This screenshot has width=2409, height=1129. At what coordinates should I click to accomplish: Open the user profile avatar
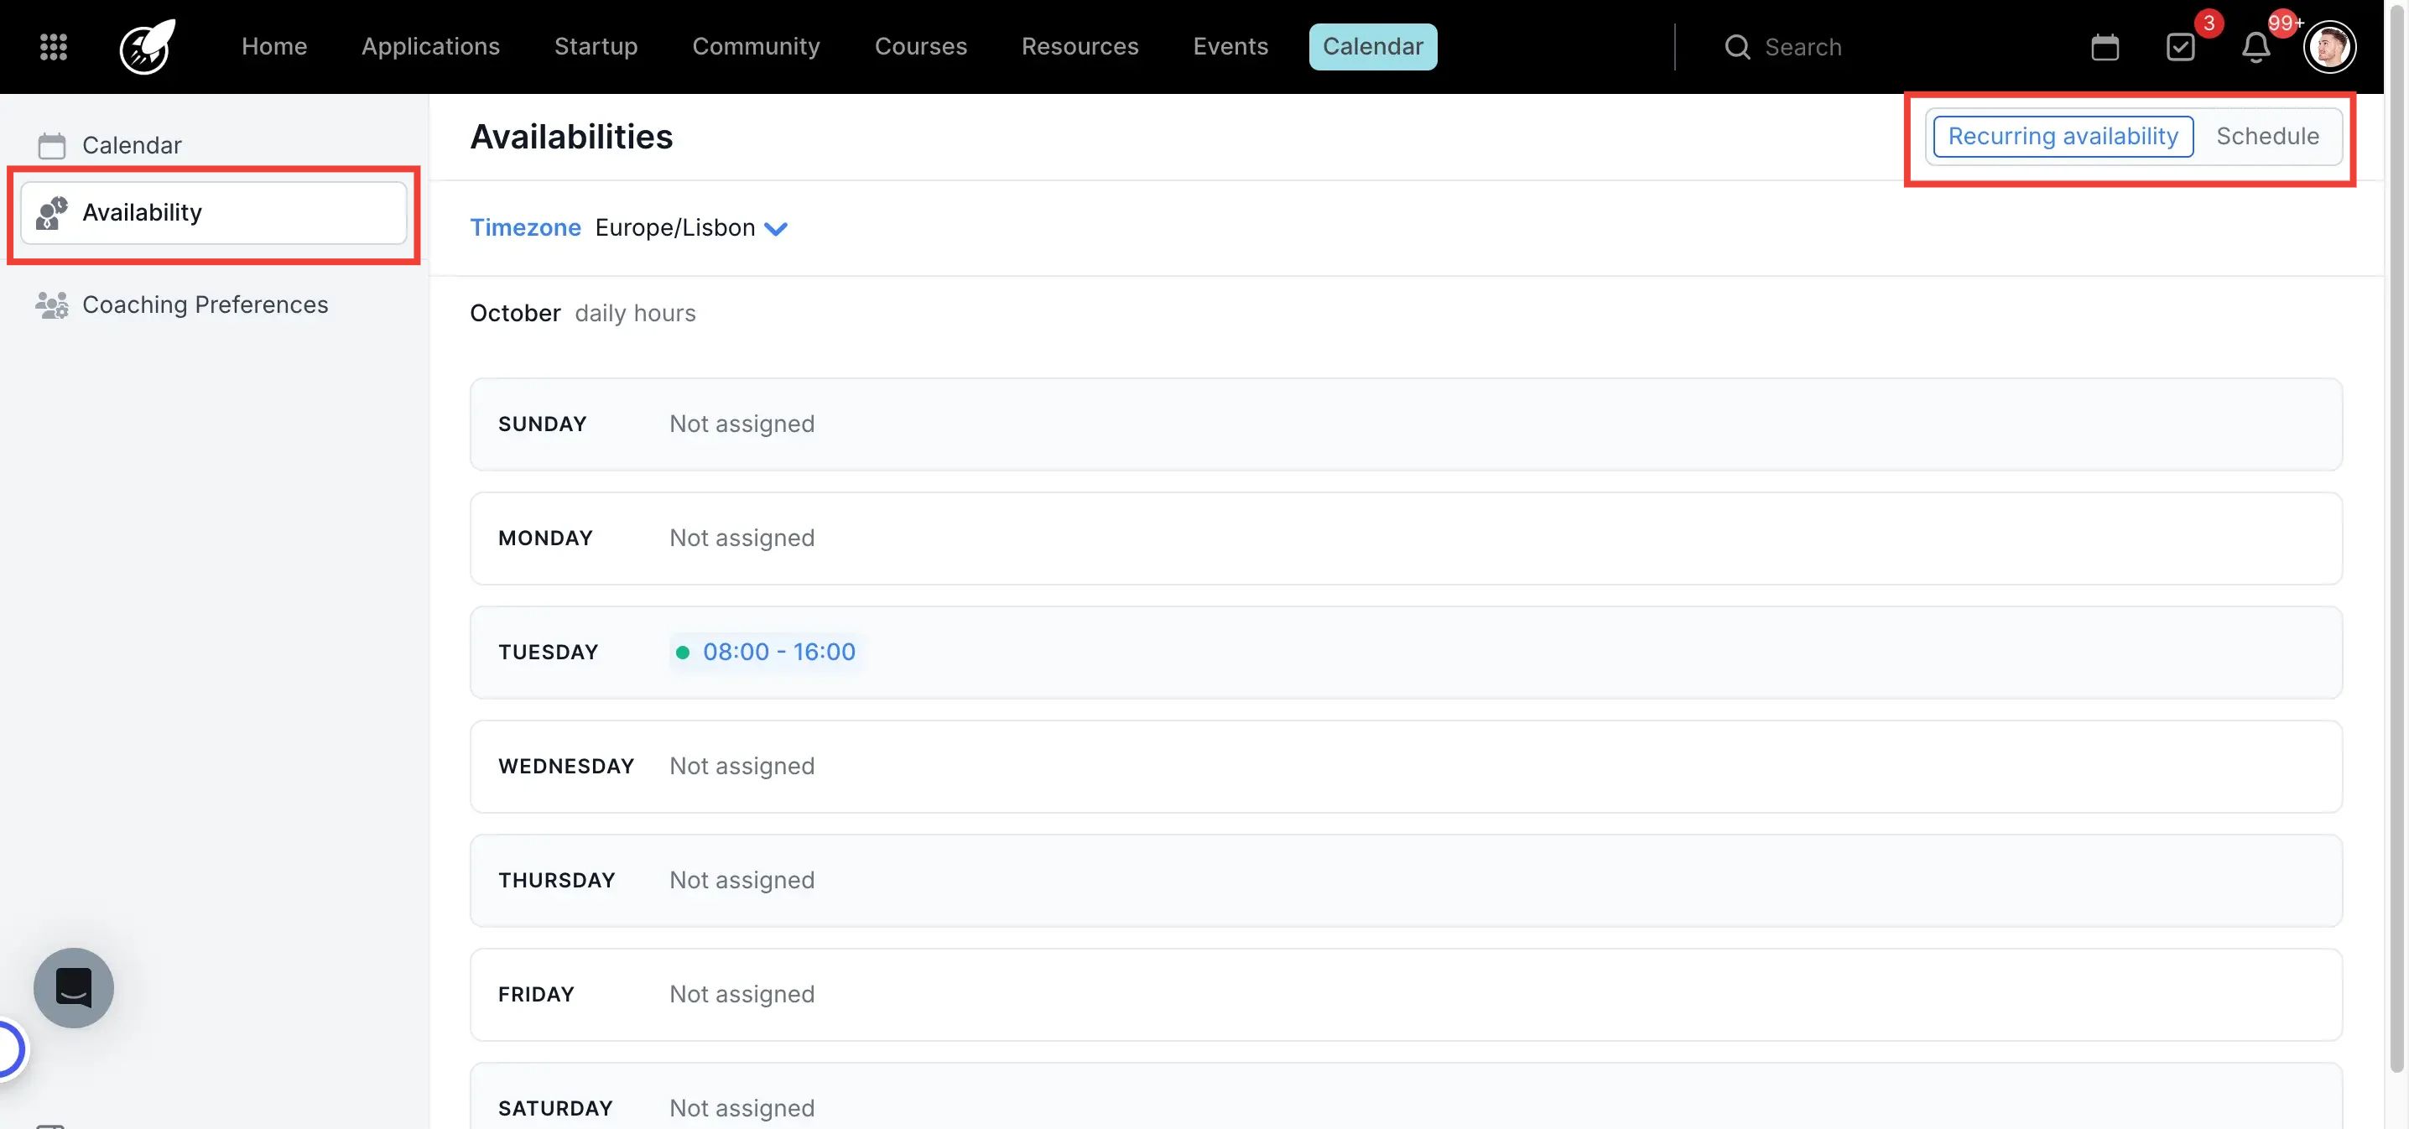(x=2328, y=47)
